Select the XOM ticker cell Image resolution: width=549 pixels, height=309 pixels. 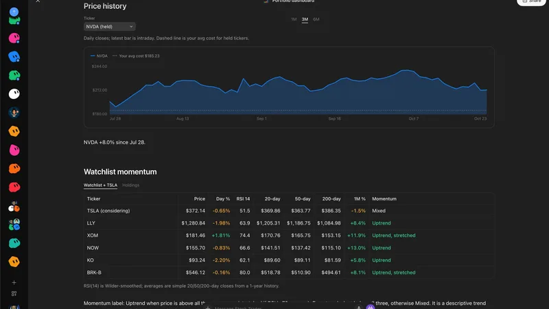93,236
